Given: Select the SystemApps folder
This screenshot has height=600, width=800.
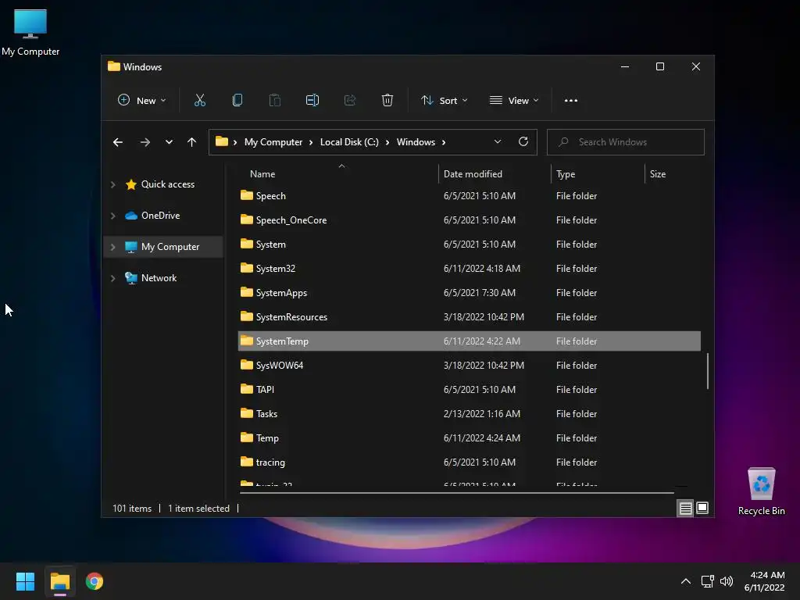Looking at the screenshot, I should pos(469,293).
